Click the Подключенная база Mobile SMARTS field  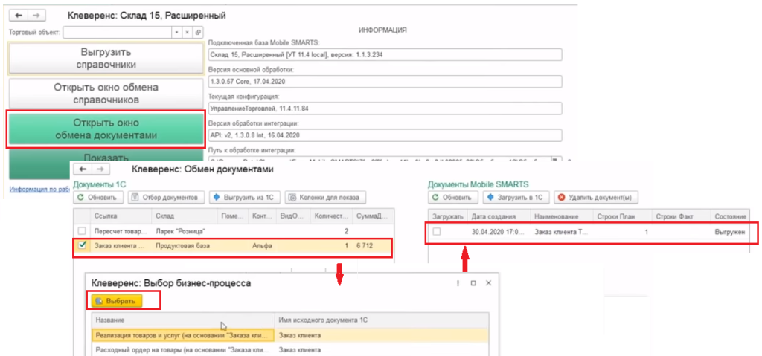(385, 54)
